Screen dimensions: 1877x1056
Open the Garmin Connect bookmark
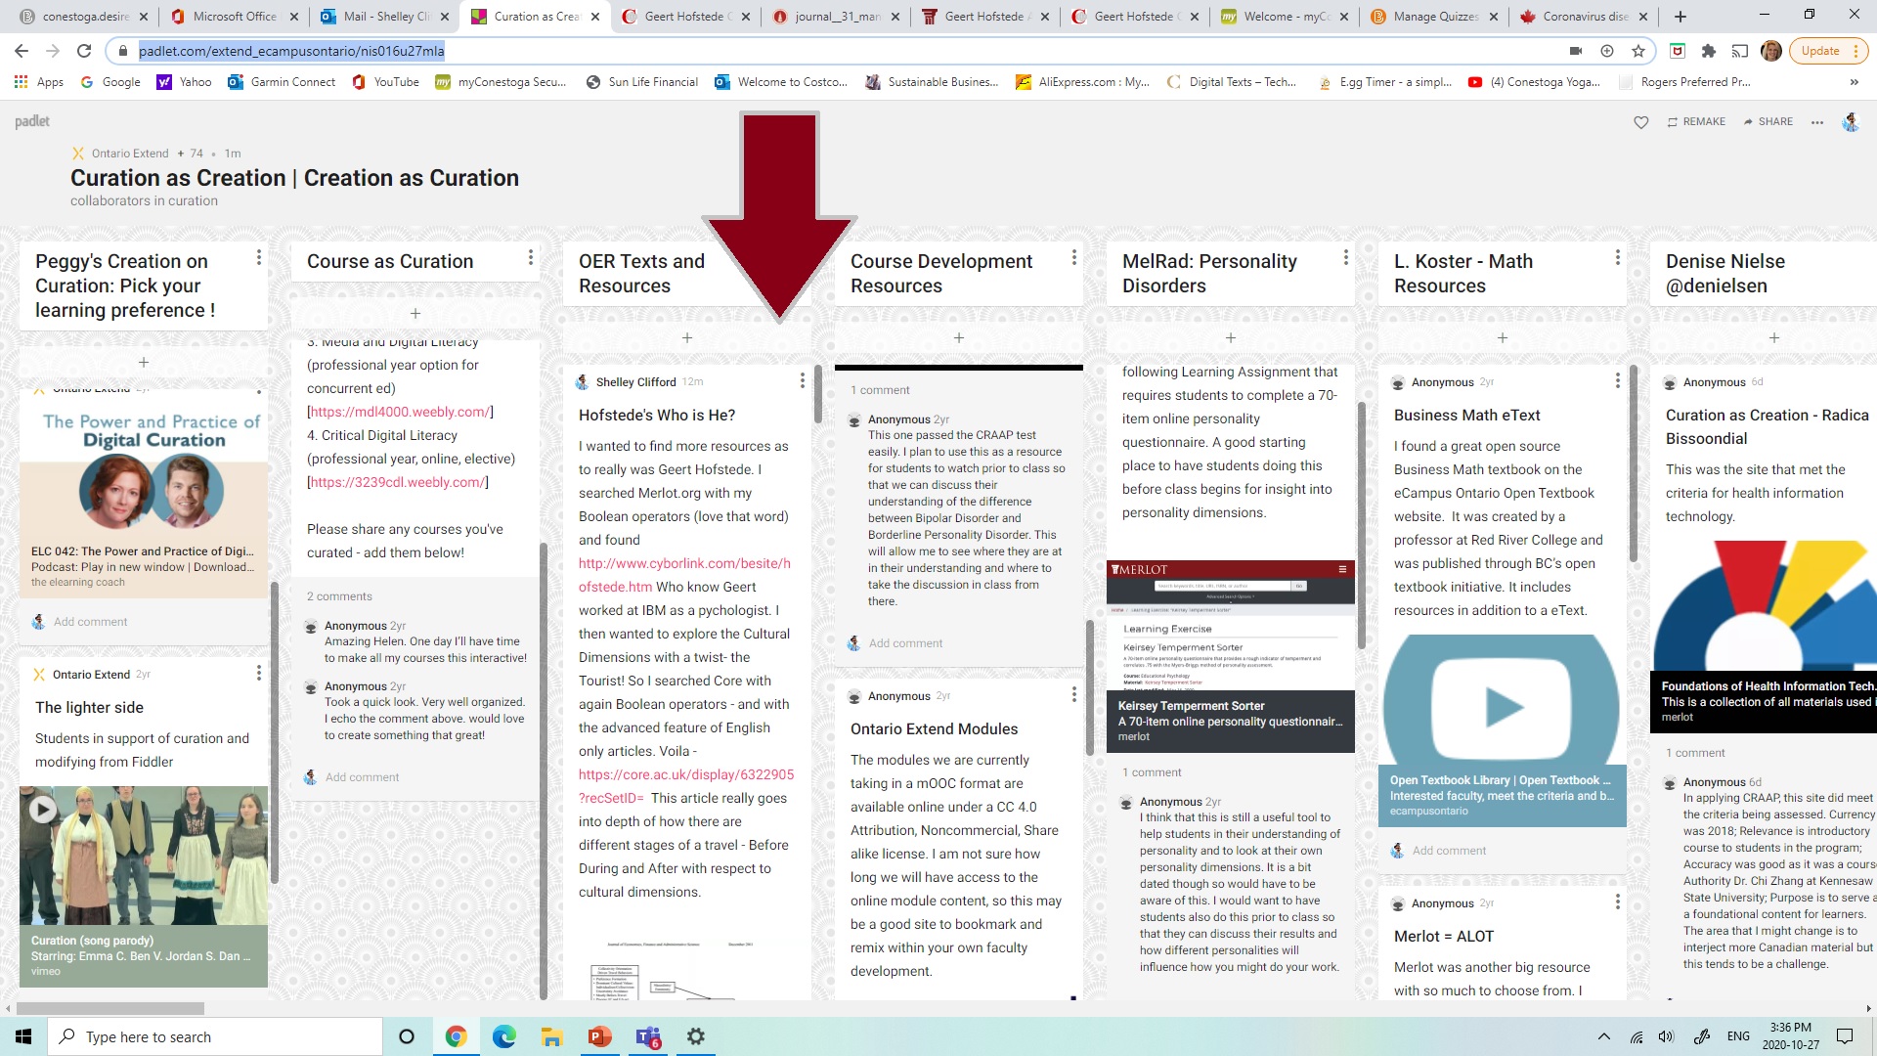pos(282,82)
